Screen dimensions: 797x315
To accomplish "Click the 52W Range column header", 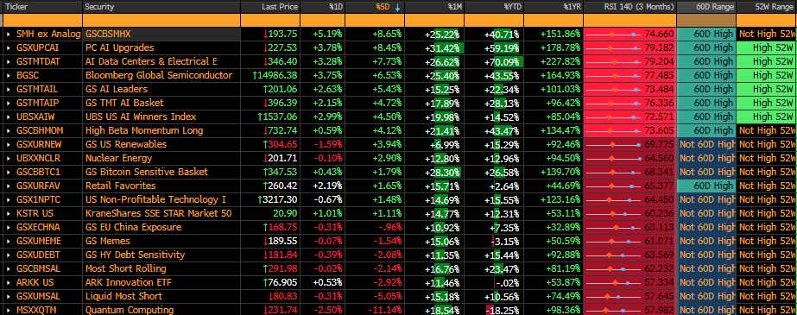I will (767, 7).
